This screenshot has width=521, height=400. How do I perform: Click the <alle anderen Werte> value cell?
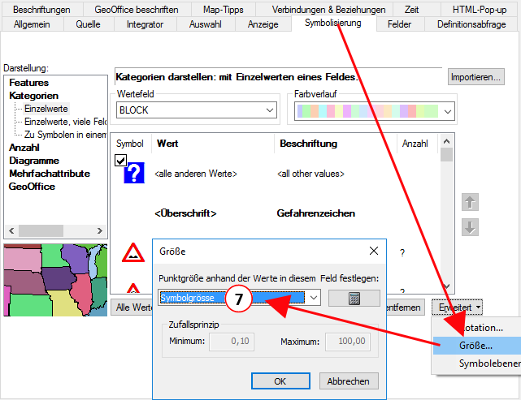196,174
